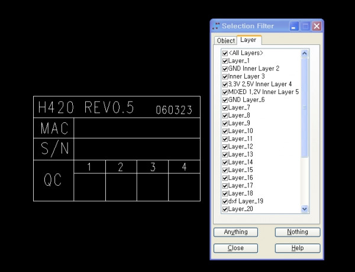The height and width of the screenshot is (272, 355).
Task: Select the 060323 date text
Action: (174, 110)
